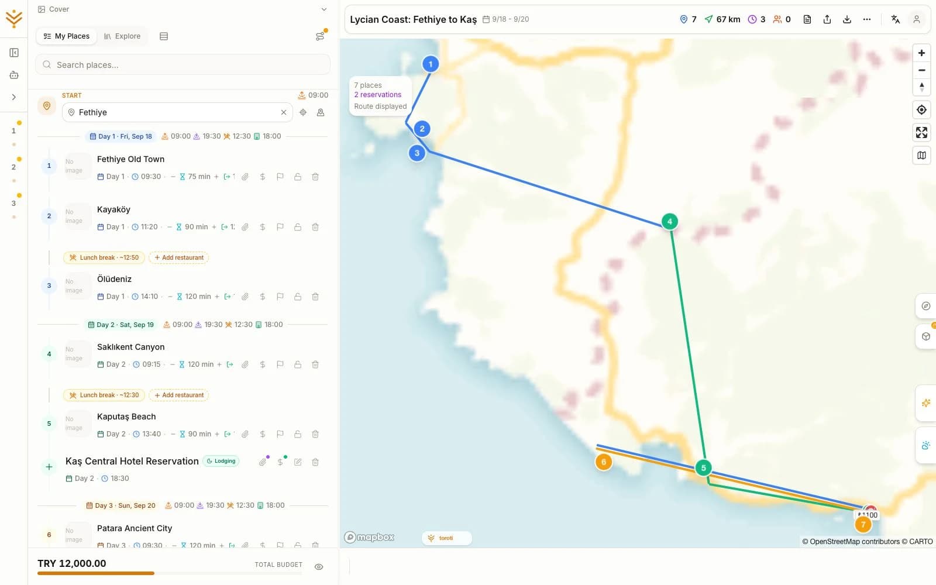The image size is (936, 585).
Task: Open the user profile menu
Action: point(917,19)
